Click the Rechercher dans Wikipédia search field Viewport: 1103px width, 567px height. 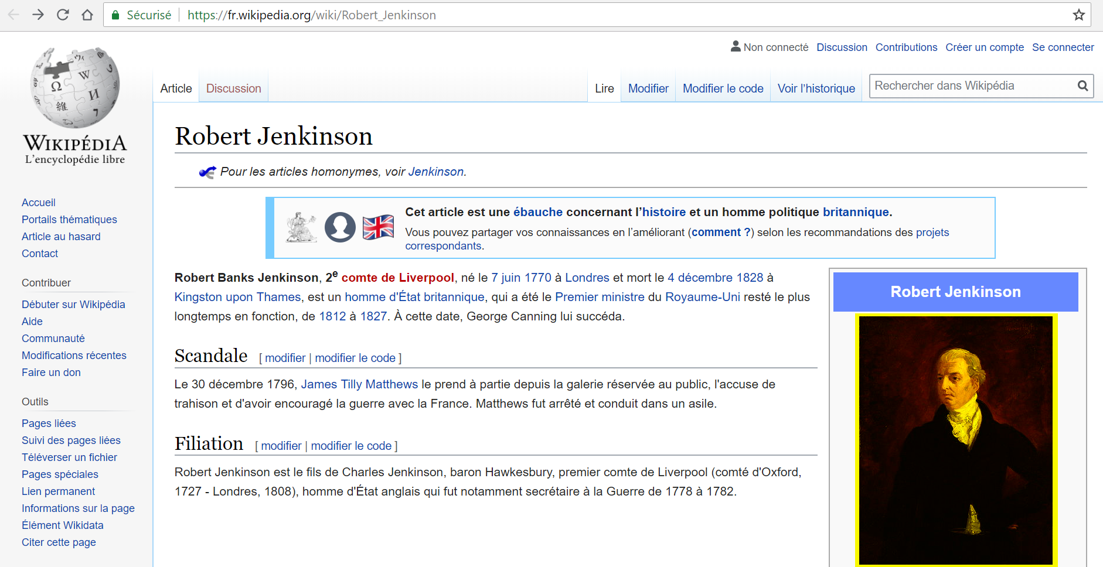pos(973,86)
